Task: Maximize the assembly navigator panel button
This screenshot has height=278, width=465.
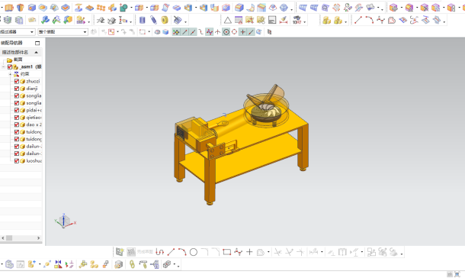Action: click(x=37, y=43)
